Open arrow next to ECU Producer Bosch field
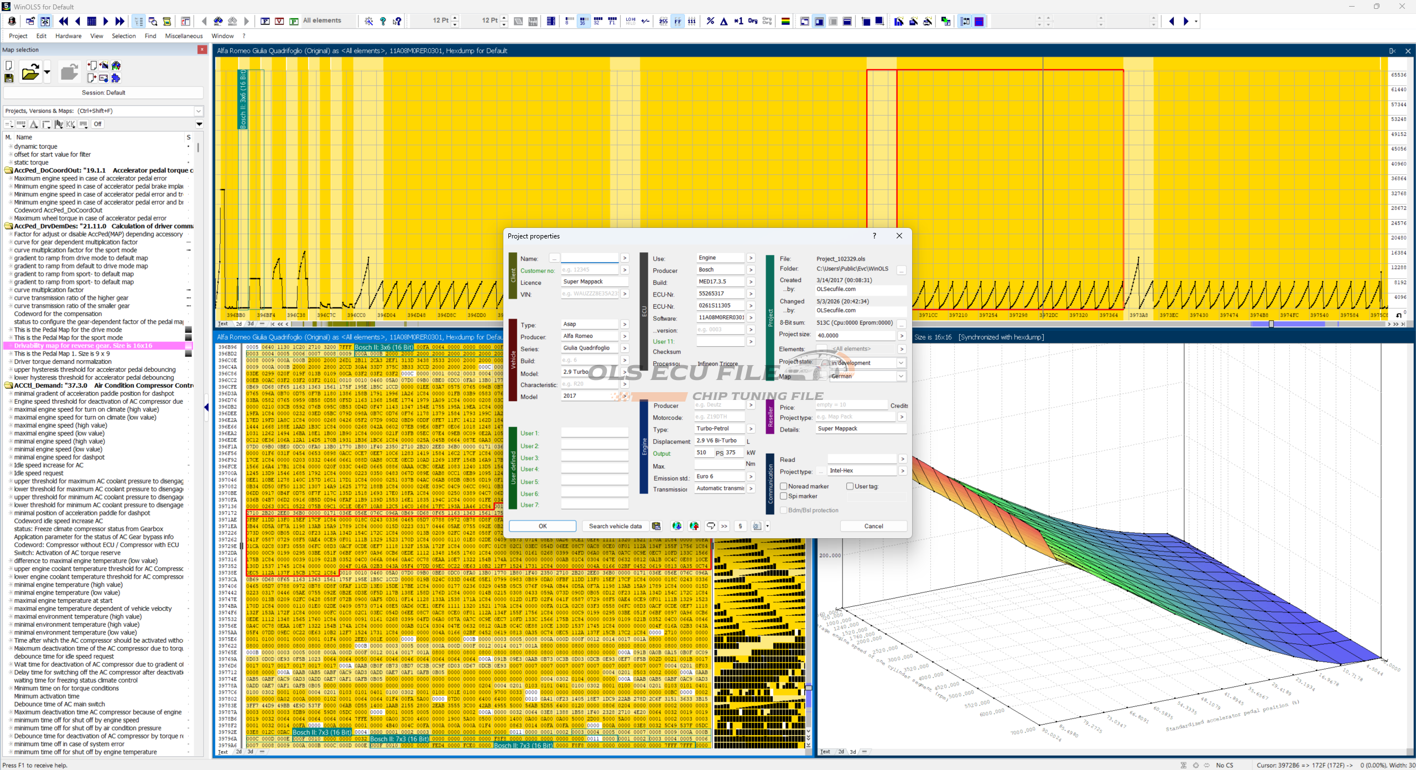The height and width of the screenshot is (770, 1416). click(751, 270)
